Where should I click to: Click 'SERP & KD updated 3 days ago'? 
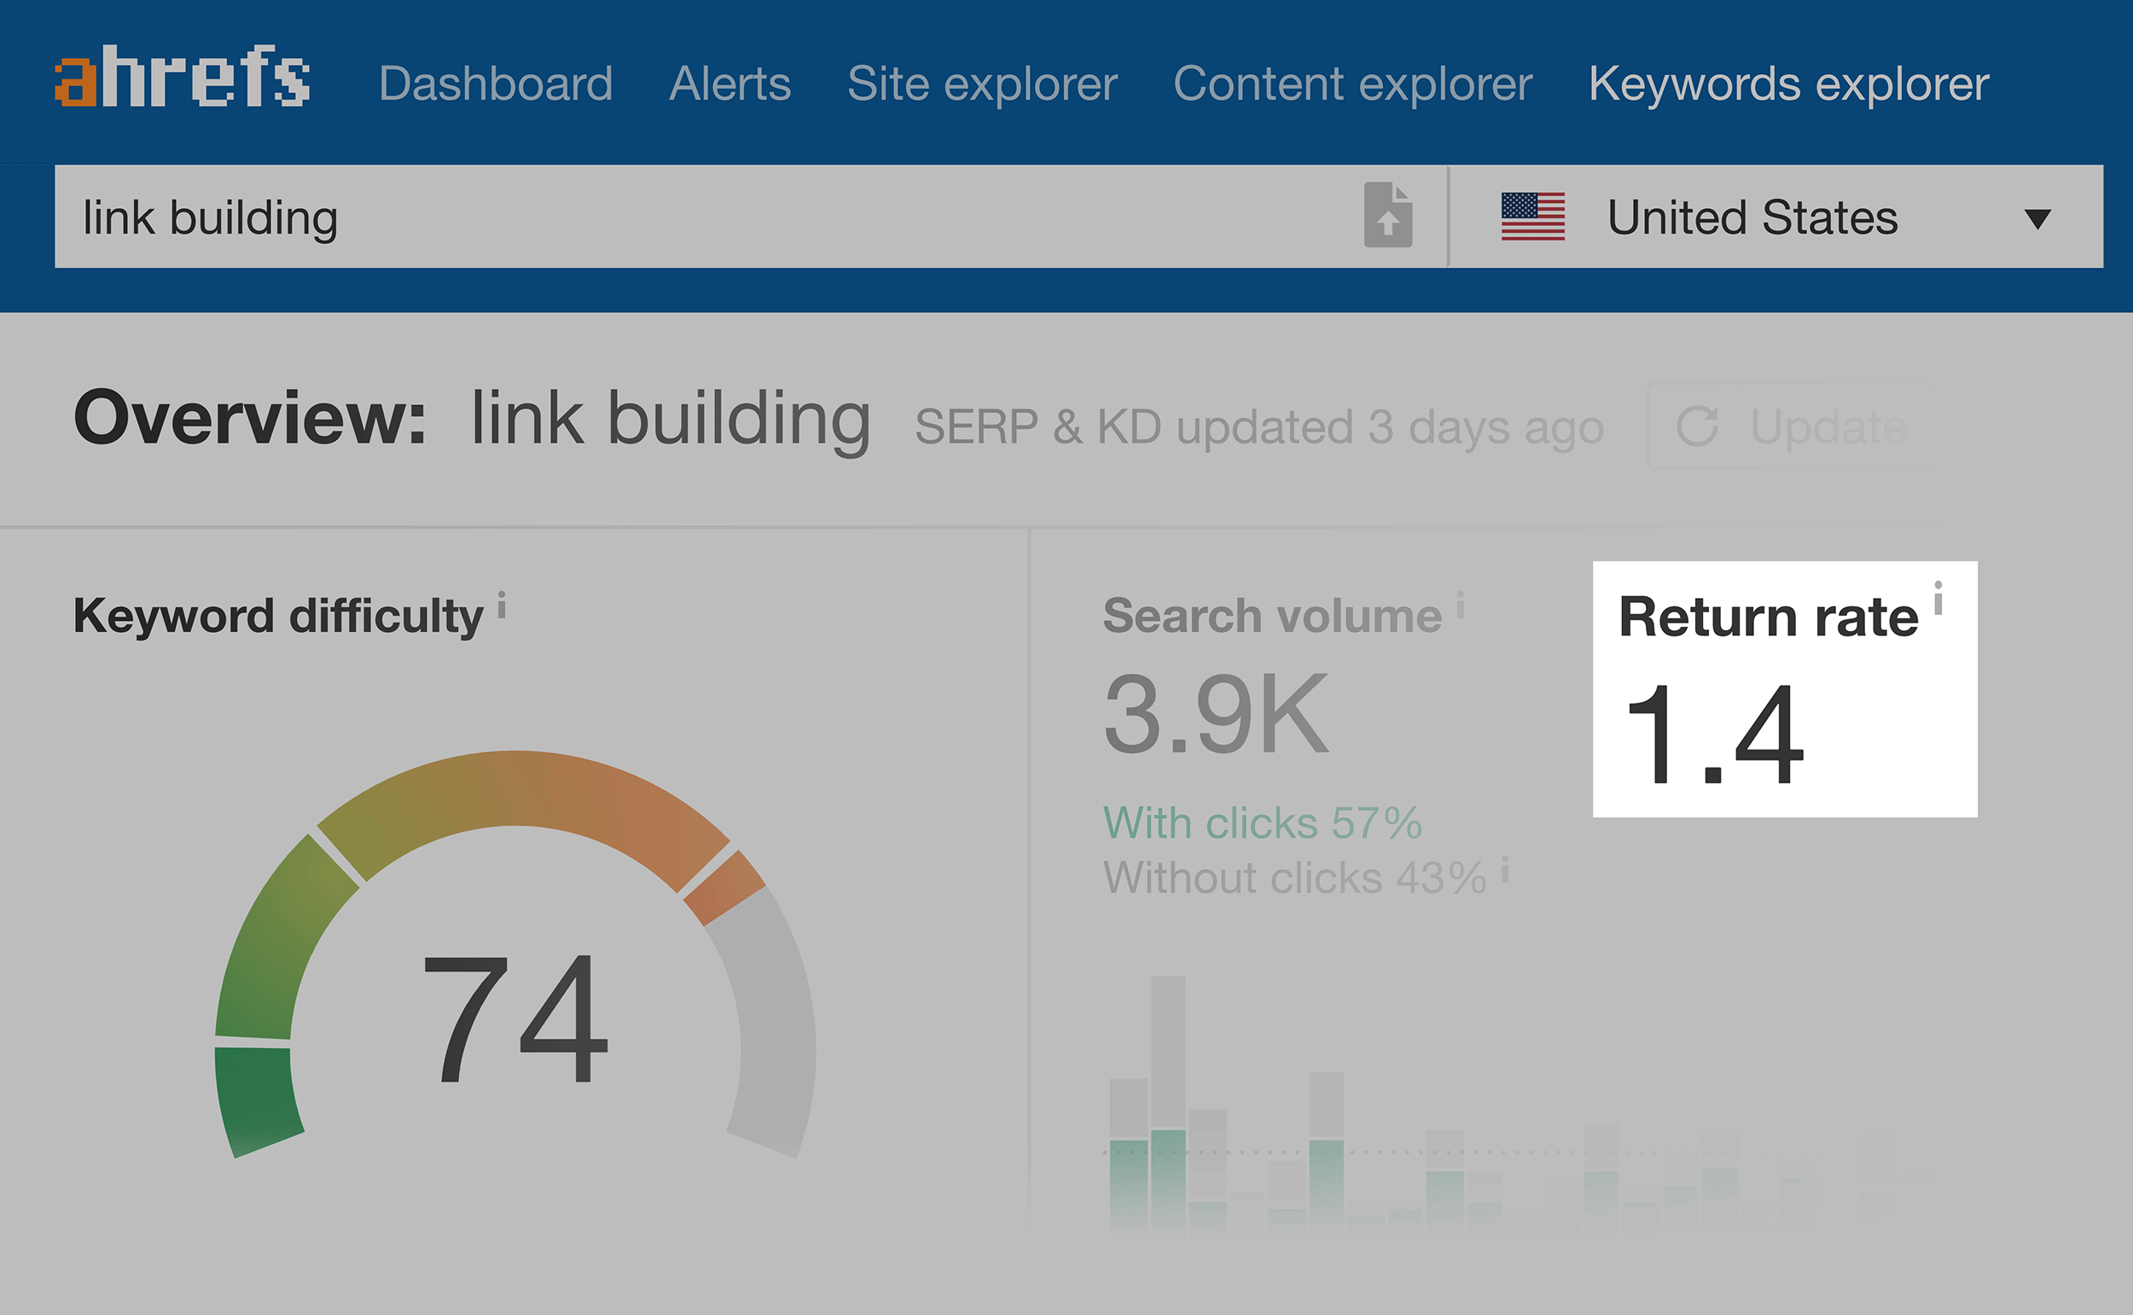tap(1258, 428)
